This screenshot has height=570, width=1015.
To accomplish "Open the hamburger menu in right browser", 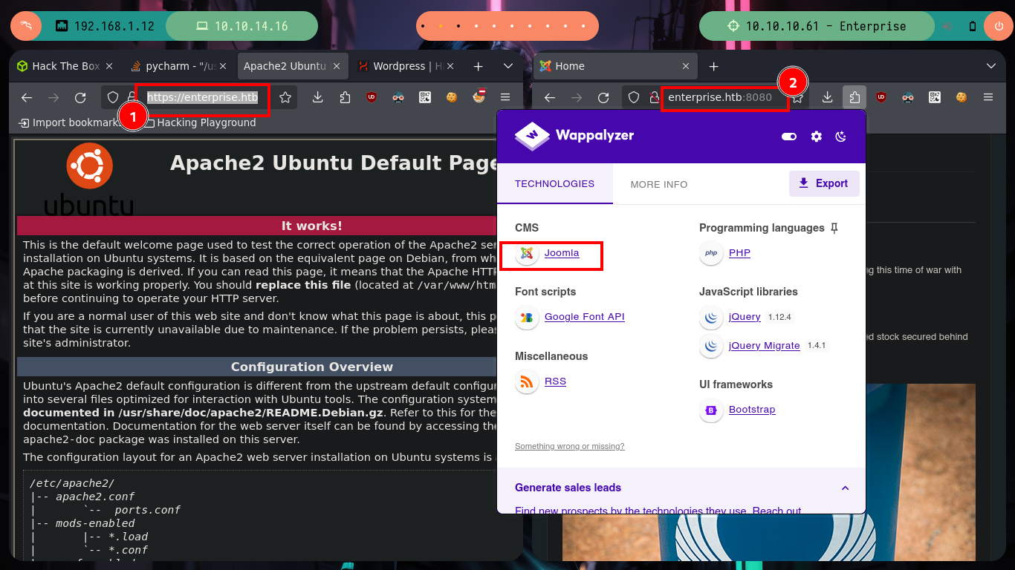I will click(988, 97).
